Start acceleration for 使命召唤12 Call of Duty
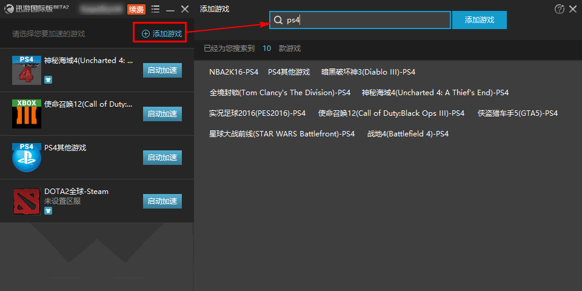The width and height of the screenshot is (582, 291). coord(162,114)
